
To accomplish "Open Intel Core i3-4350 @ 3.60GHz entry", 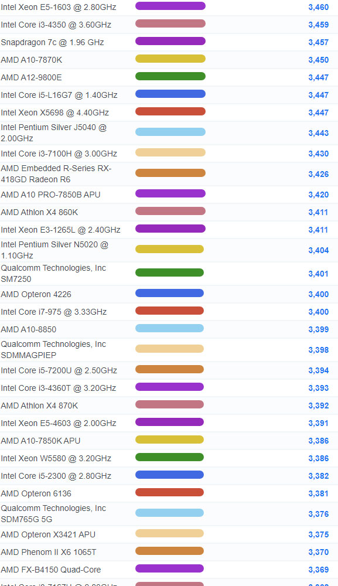I will (56, 25).
